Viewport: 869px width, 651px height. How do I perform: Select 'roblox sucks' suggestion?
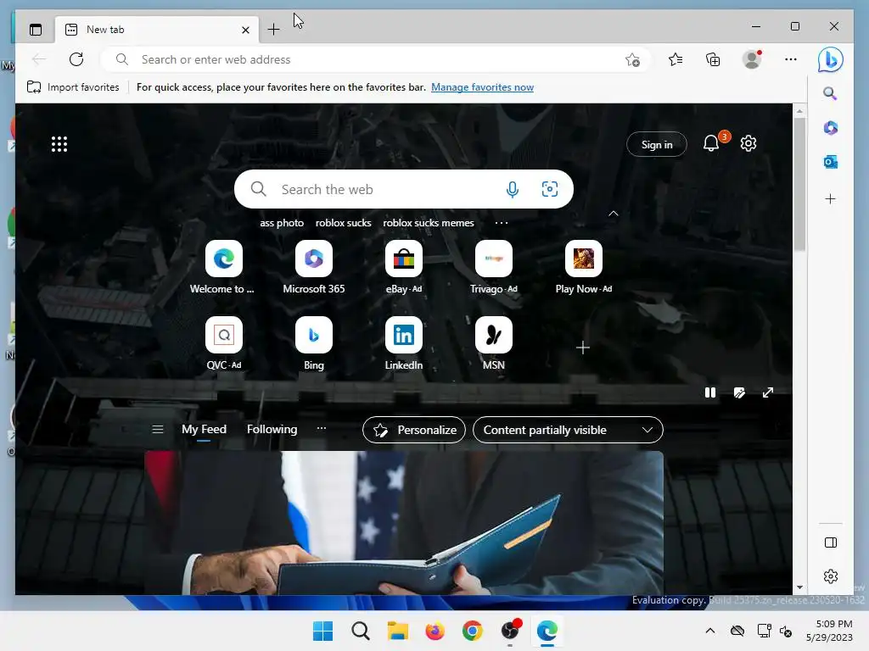point(343,223)
